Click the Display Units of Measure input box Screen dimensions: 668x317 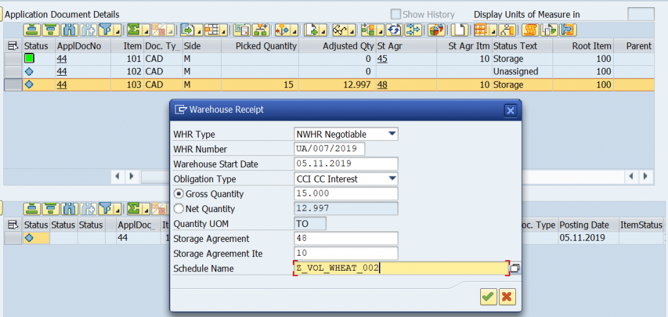[x=641, y=14]
